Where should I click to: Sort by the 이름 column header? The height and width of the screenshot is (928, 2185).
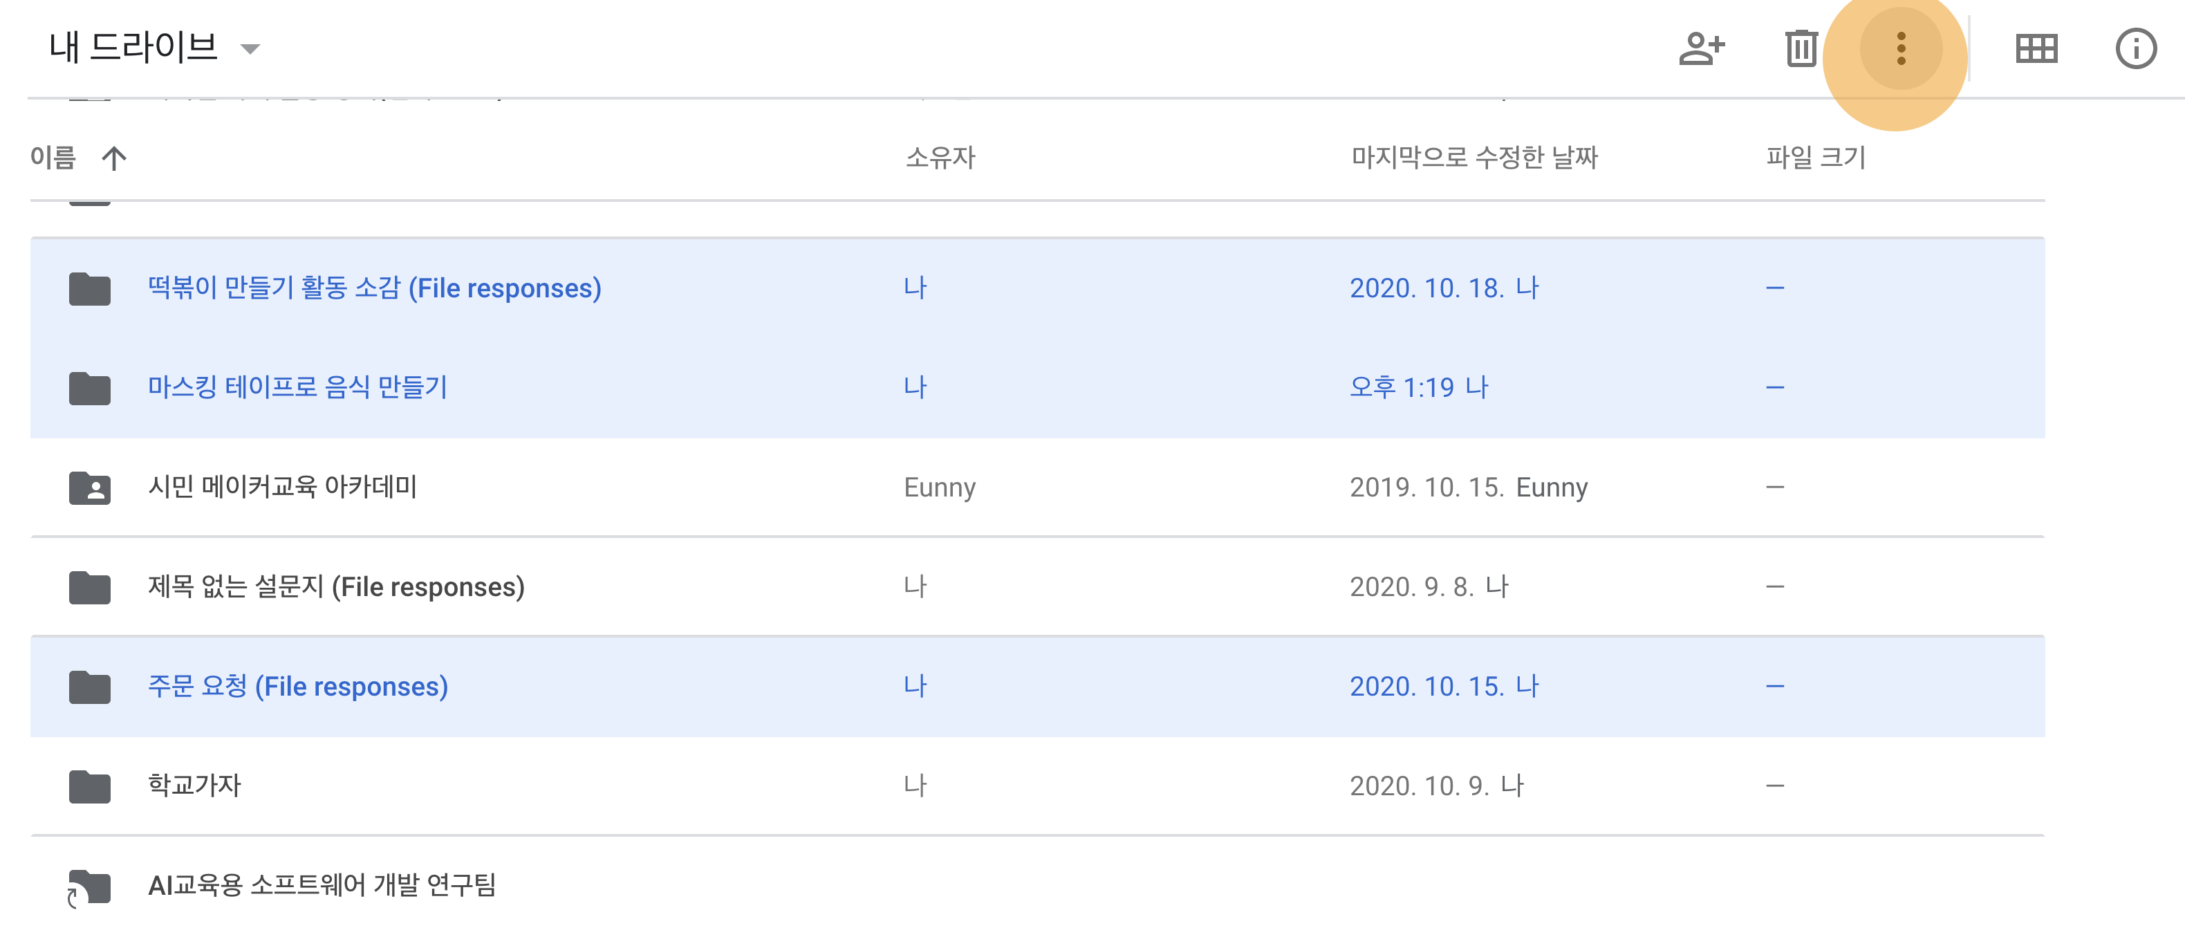[x=53, y=158]
